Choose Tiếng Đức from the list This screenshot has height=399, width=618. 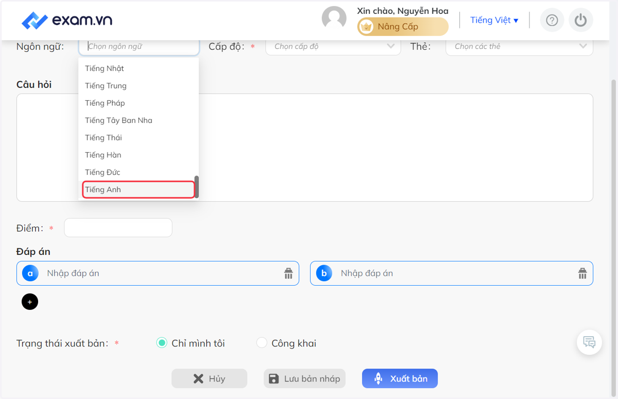tap(139, 172)
